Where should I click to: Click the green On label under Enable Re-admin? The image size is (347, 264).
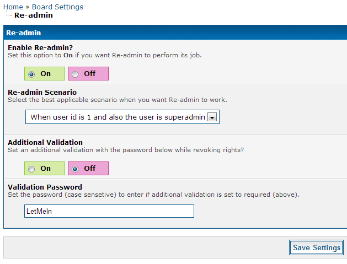[46, 74]
